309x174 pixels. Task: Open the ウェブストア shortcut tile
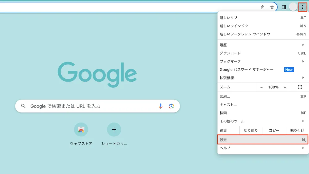click(x=81, y=134)
